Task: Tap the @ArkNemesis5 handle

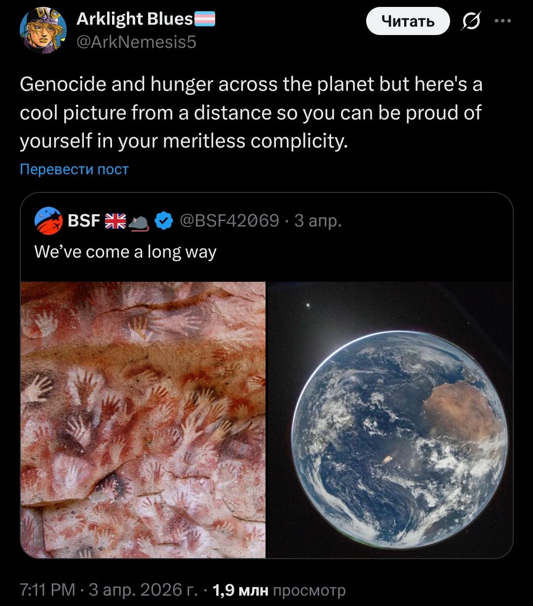Action: 136,42
